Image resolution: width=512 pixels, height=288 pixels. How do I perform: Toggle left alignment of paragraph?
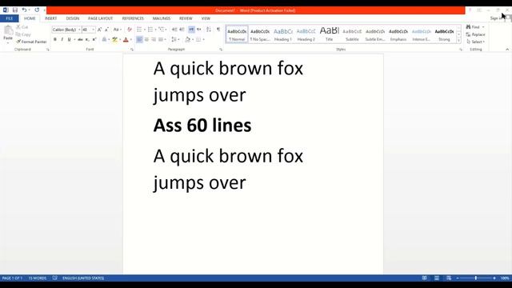[139, 39]
